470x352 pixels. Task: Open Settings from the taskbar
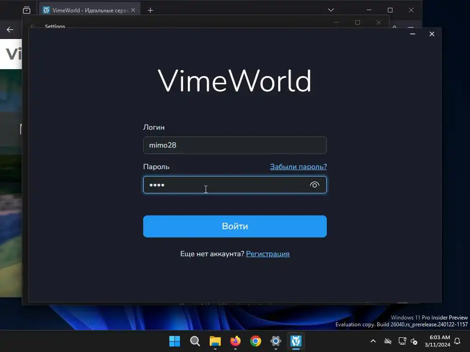tap(276, 341)
